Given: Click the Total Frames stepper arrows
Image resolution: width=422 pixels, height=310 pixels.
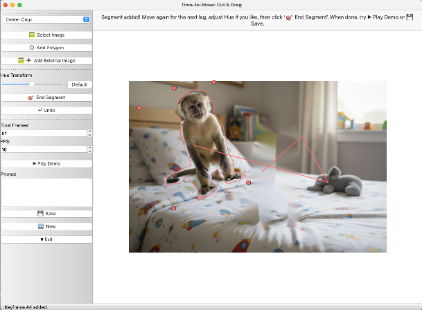Looking at the screenshot, I should point(89,134).
